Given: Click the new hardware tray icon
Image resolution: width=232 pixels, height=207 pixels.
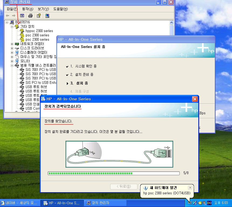Looking at the screenshot, I should (x=190, y=203).
